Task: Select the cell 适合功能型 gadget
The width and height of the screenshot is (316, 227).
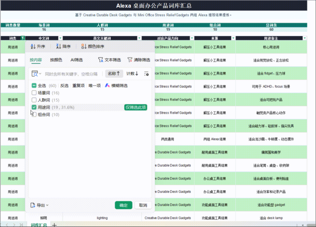Action: coord(271,205)
